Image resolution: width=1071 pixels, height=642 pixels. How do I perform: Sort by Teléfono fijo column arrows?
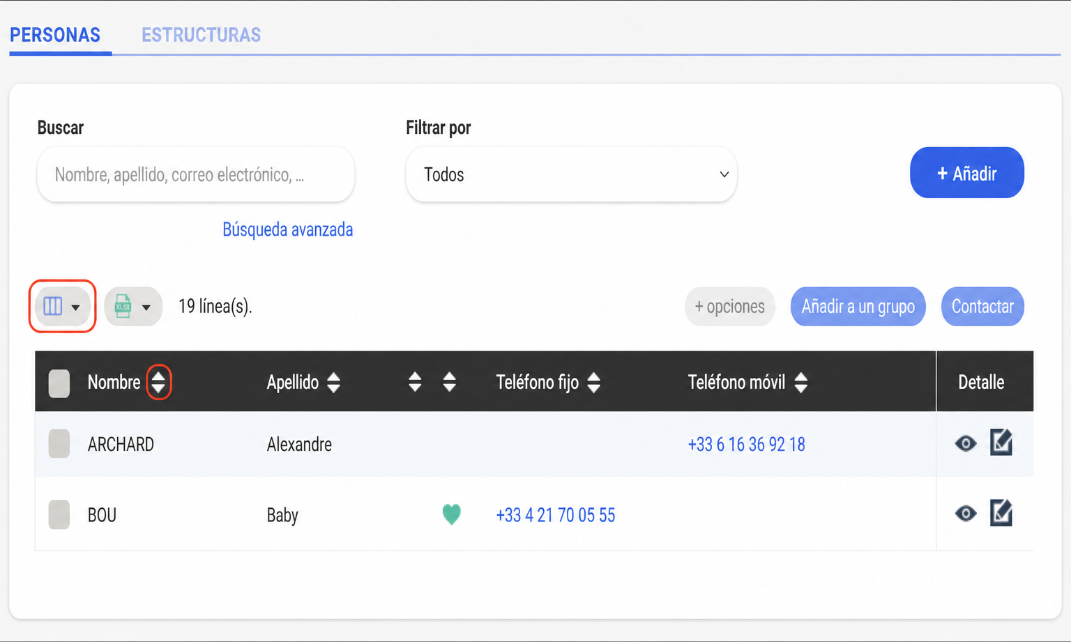click(x=594, y=382)
